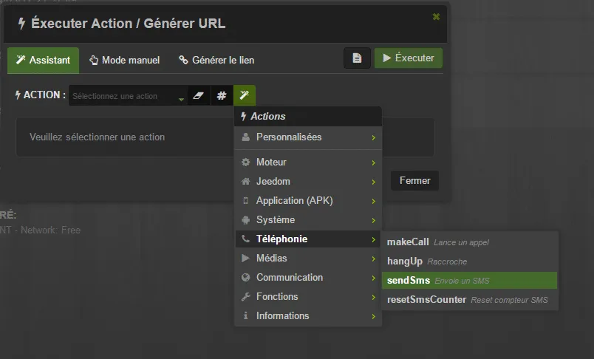Click the Exécuter button
This screenshot has height=359, width=594.
409,58
